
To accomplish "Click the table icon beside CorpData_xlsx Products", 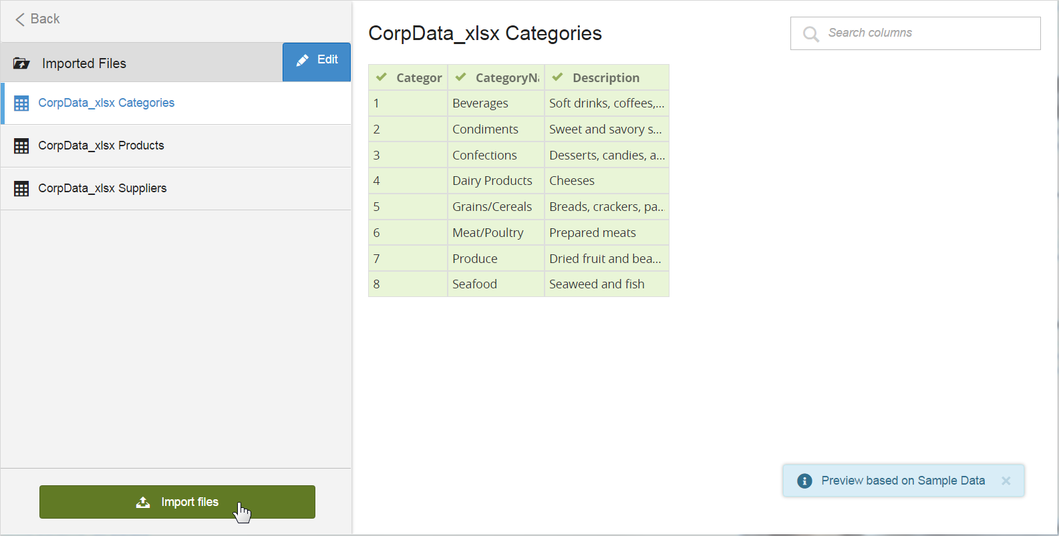I will [x=21, y=146].
